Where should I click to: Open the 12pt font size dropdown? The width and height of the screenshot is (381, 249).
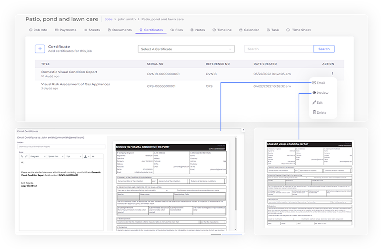click(x=73, y=156)
